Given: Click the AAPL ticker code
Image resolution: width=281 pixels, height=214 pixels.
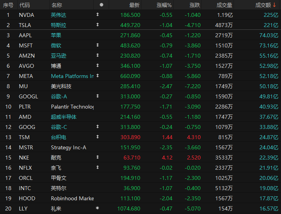Looking at the screenshot, I should [25, 35].
